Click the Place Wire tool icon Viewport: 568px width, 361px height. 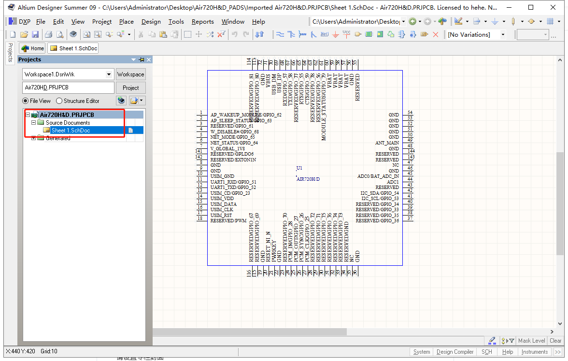[x=280, y=34]
